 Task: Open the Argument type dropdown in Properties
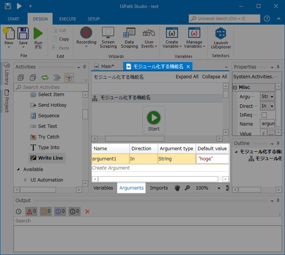coord(272,96)
